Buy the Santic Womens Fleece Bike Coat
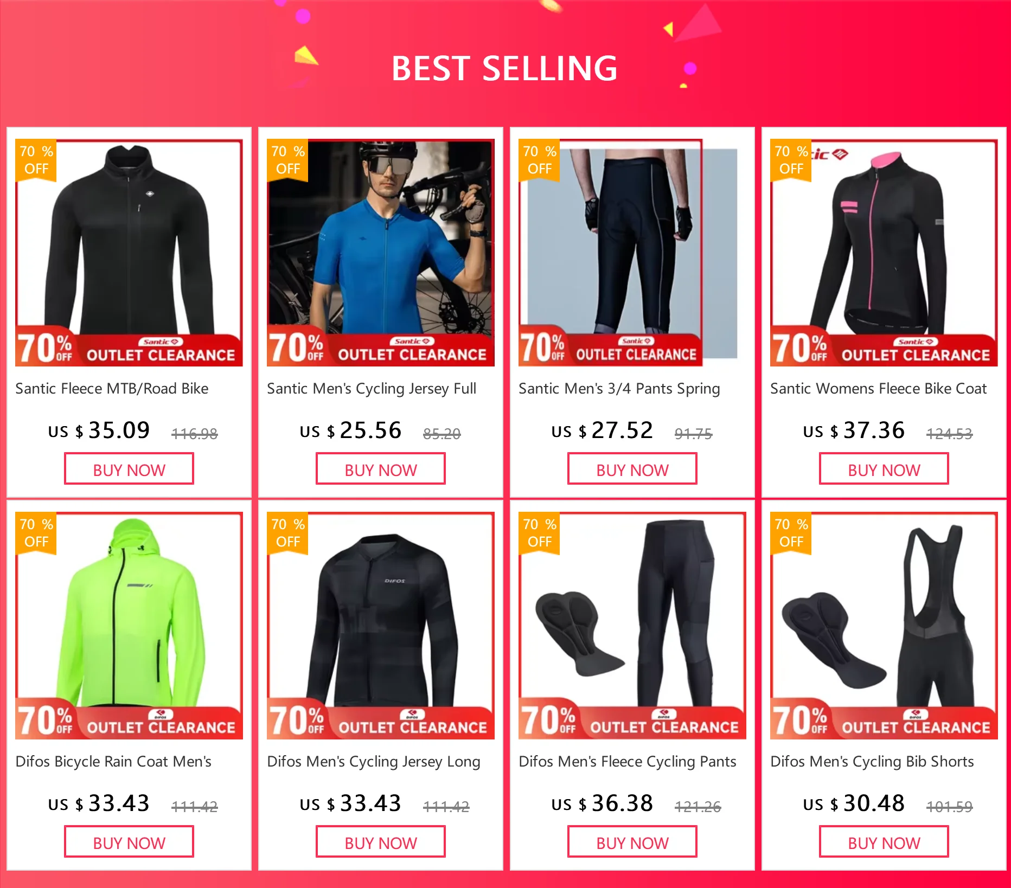The image size is (1011, 888). [884, 469]
